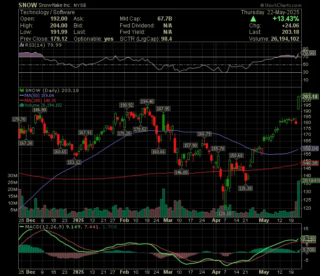Click the Optionable: yes field
The image size is (320, 276).
93,39
